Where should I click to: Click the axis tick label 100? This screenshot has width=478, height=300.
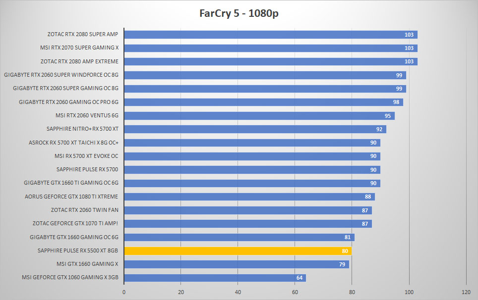click(409, 292)
